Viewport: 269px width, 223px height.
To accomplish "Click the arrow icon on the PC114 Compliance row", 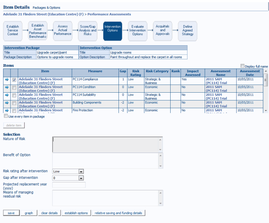I will coord(7,80).
